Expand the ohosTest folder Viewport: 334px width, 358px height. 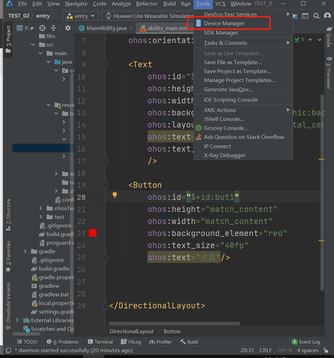[x=41, y=208]
